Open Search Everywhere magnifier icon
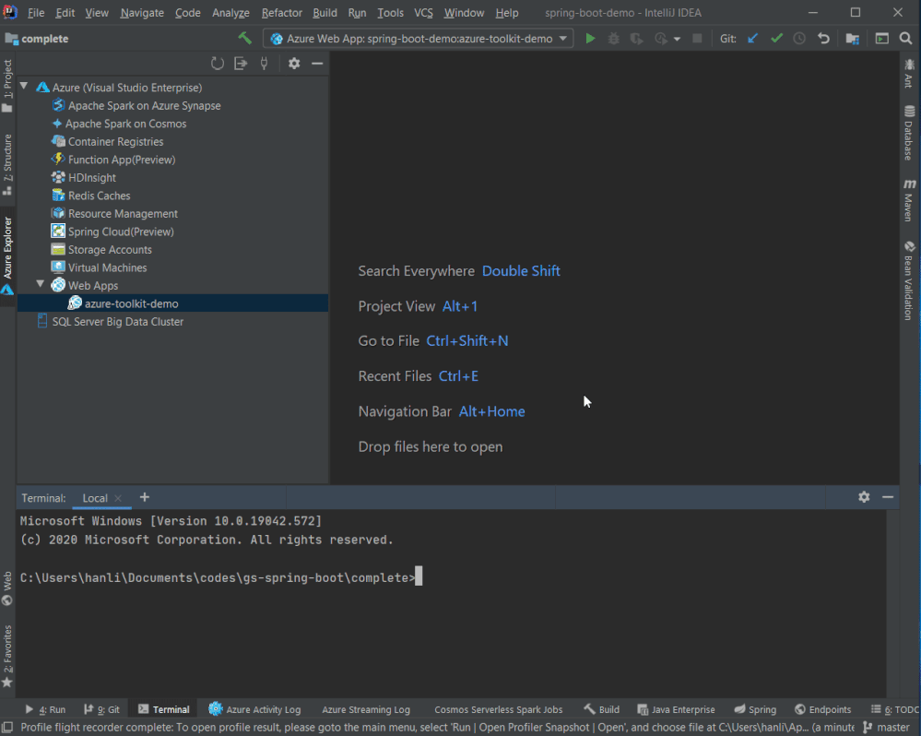This screenshot has height=736, width=921. coord(905,38)
